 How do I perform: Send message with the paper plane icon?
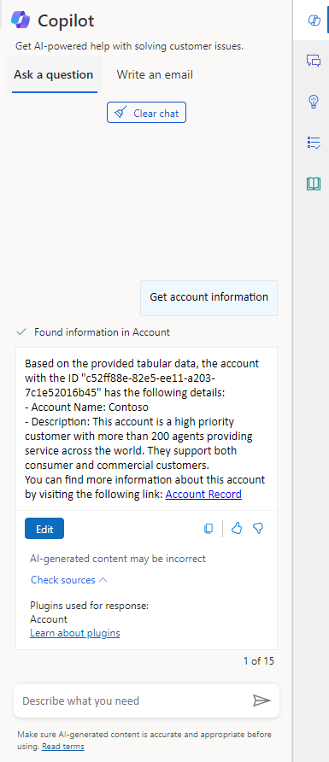pyautogui.click(x=261, y=700)
